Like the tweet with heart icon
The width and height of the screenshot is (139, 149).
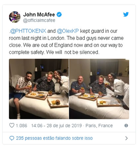12,125
